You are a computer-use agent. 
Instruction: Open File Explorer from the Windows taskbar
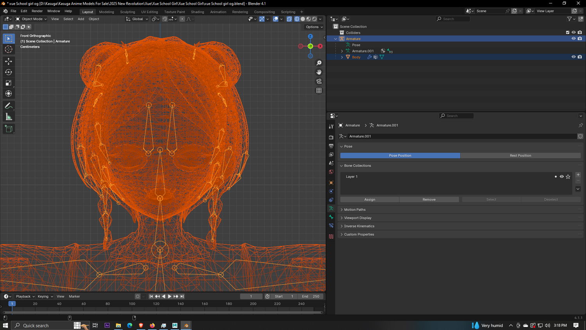(x=118, y=325)
